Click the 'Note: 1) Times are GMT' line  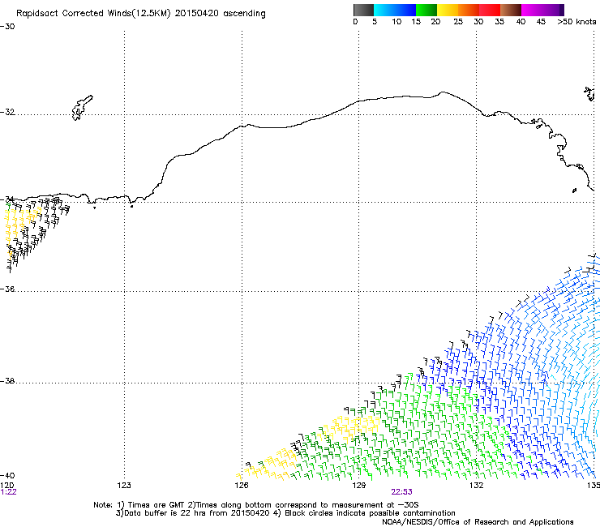coord(255,505)
